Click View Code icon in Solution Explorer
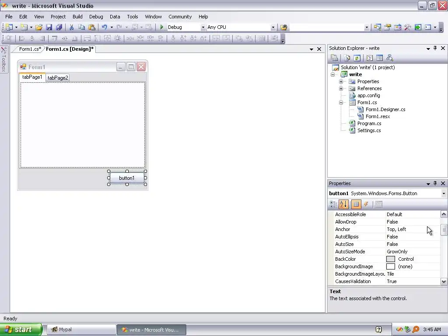The height and width of the screenshot is (336, 448). [369, 58]
